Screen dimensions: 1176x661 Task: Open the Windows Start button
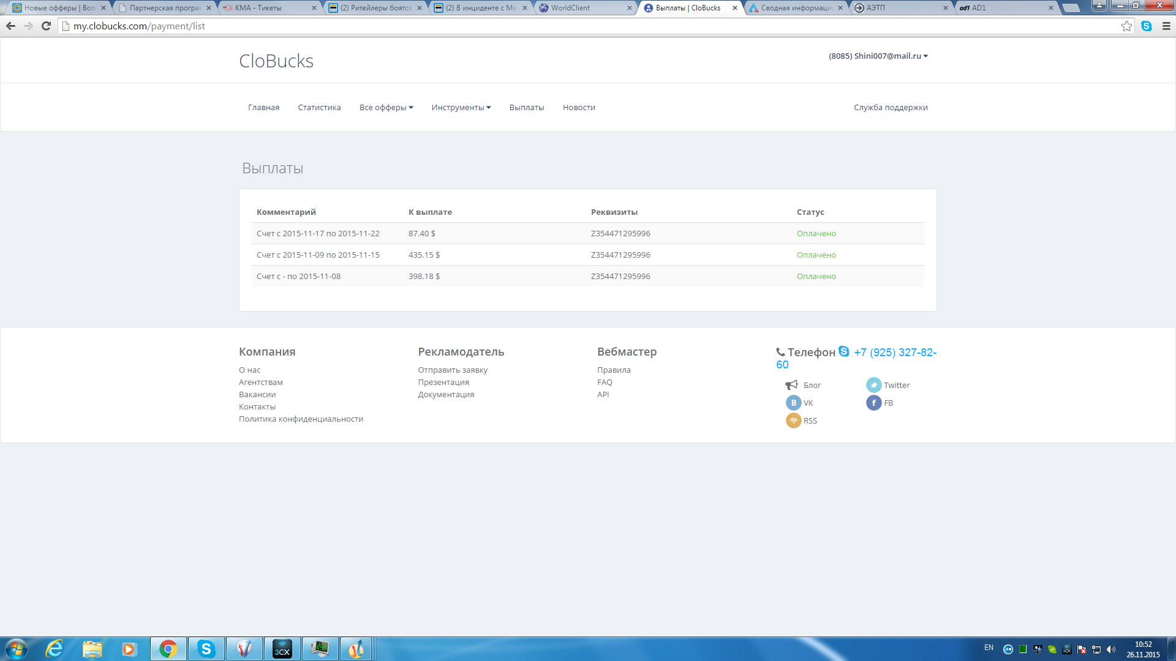click(16, 649)
